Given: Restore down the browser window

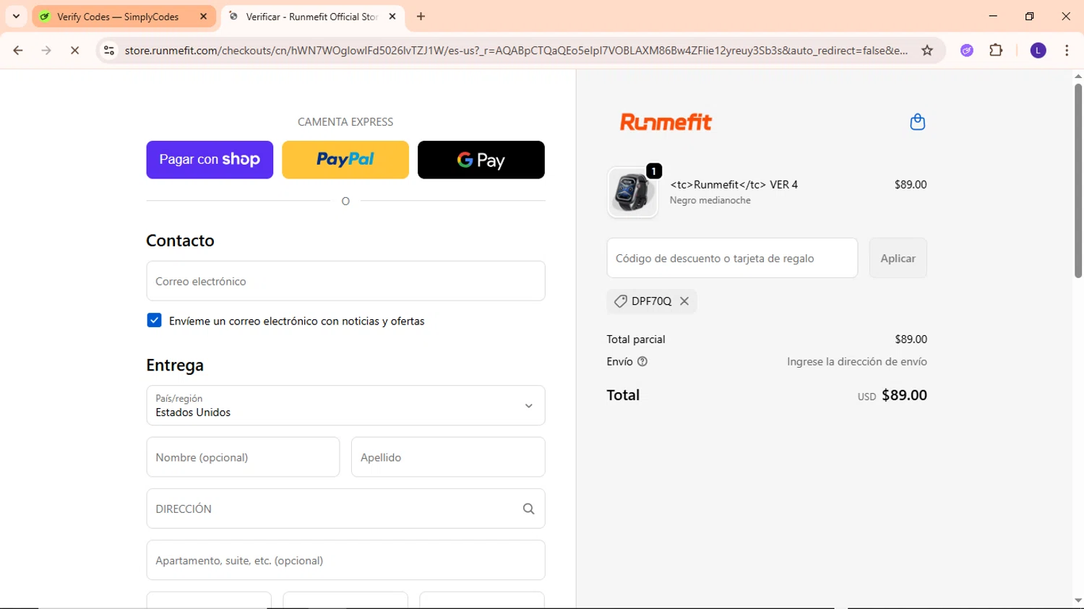Looking at the screenshot, I should (1029, 16).
